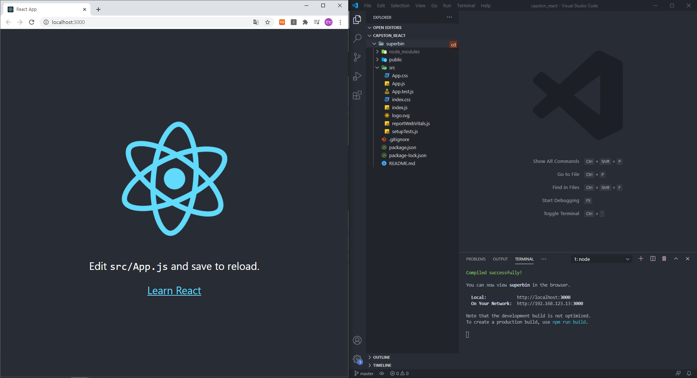
Task: Split the terminal panel
Action: (x=653, y=259)
